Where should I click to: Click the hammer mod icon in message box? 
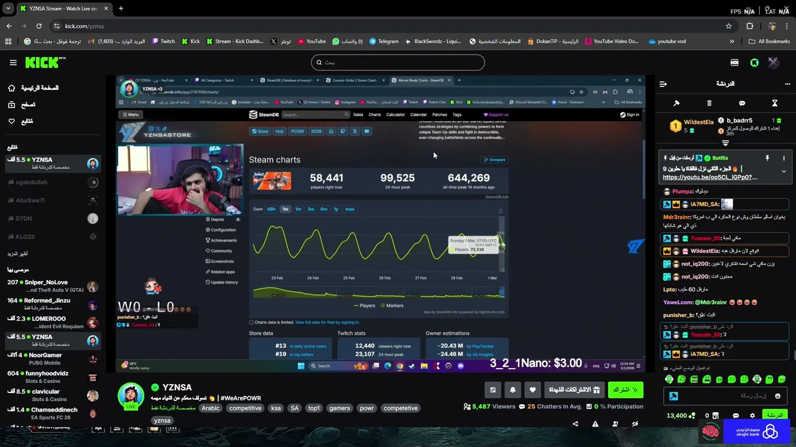[673, 396]
